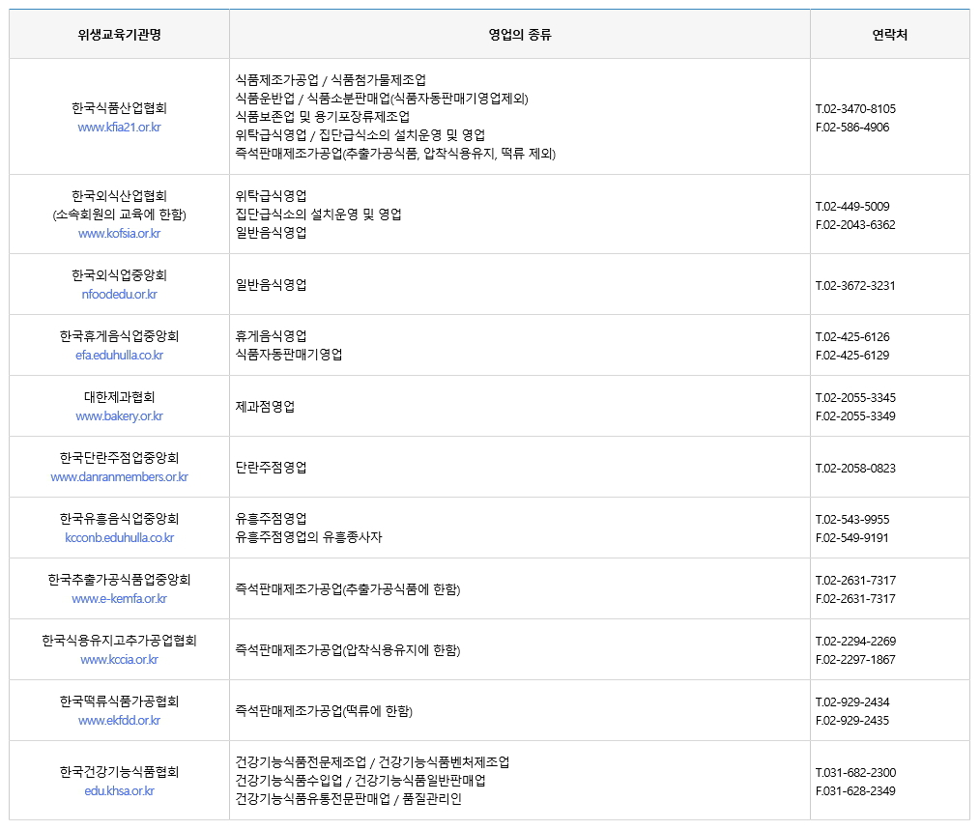Open the efa.eduhulla.co.kr link

point(120,355)
